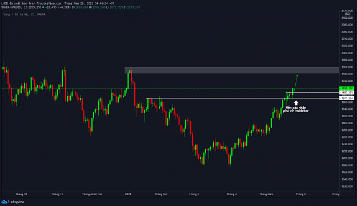The width and height of the screenshot is (357, 206).
Task: Click the 1660.000 price axis label
Action: coord(347,172)
